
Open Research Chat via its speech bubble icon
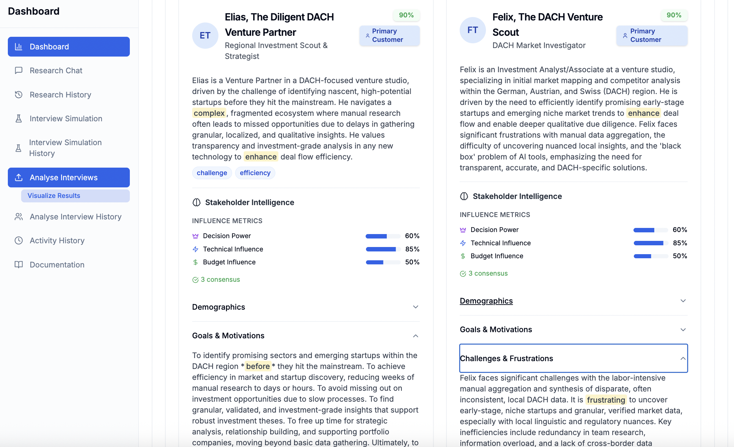pos(19,71)
